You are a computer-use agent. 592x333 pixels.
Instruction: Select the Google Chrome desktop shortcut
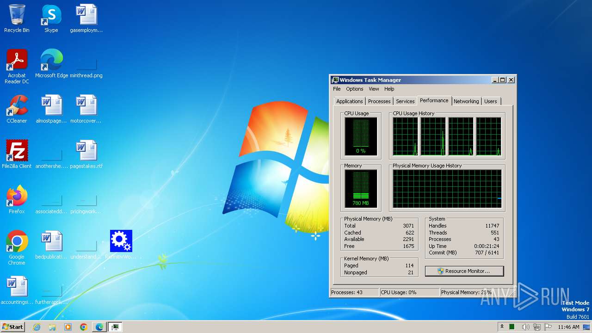17,248
